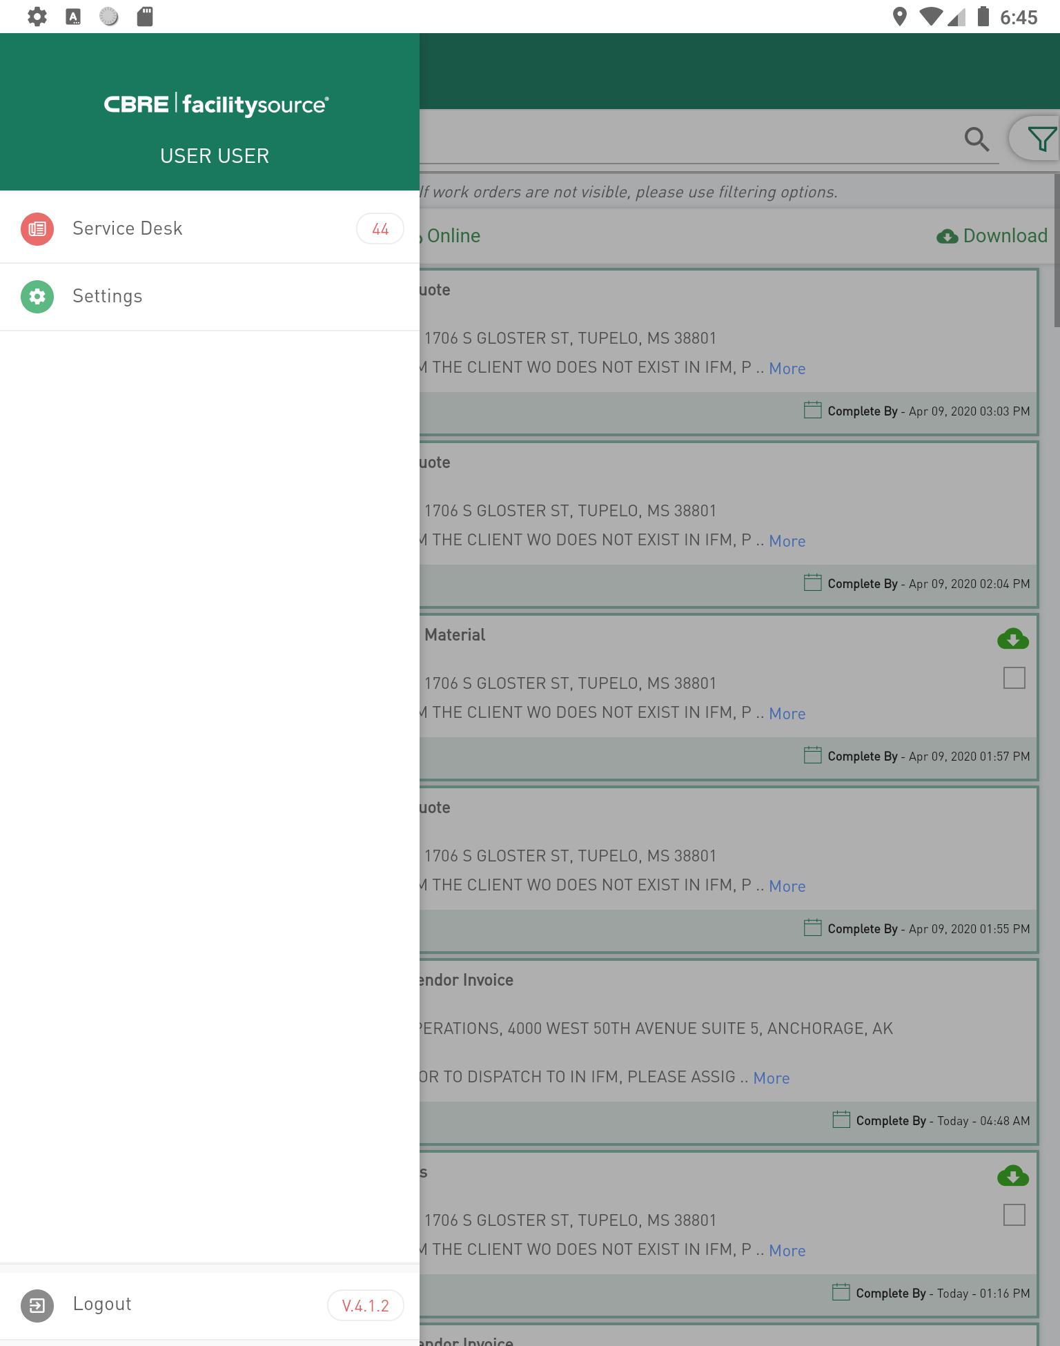Click calendar icon for Today 01:16 PM
This screenshot has width=1060, height=1346.
tap(841, 1292)
